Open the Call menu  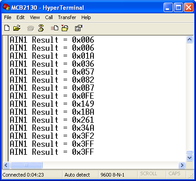coord(49,17)
